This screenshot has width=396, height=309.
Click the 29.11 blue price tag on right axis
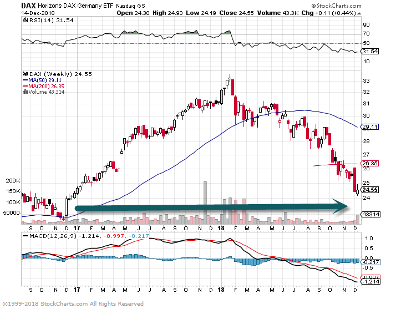click(370, 127)
